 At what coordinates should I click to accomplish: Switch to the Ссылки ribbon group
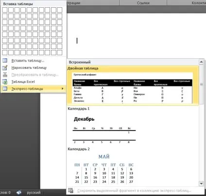pyautogui.click(x=143, y=3)
